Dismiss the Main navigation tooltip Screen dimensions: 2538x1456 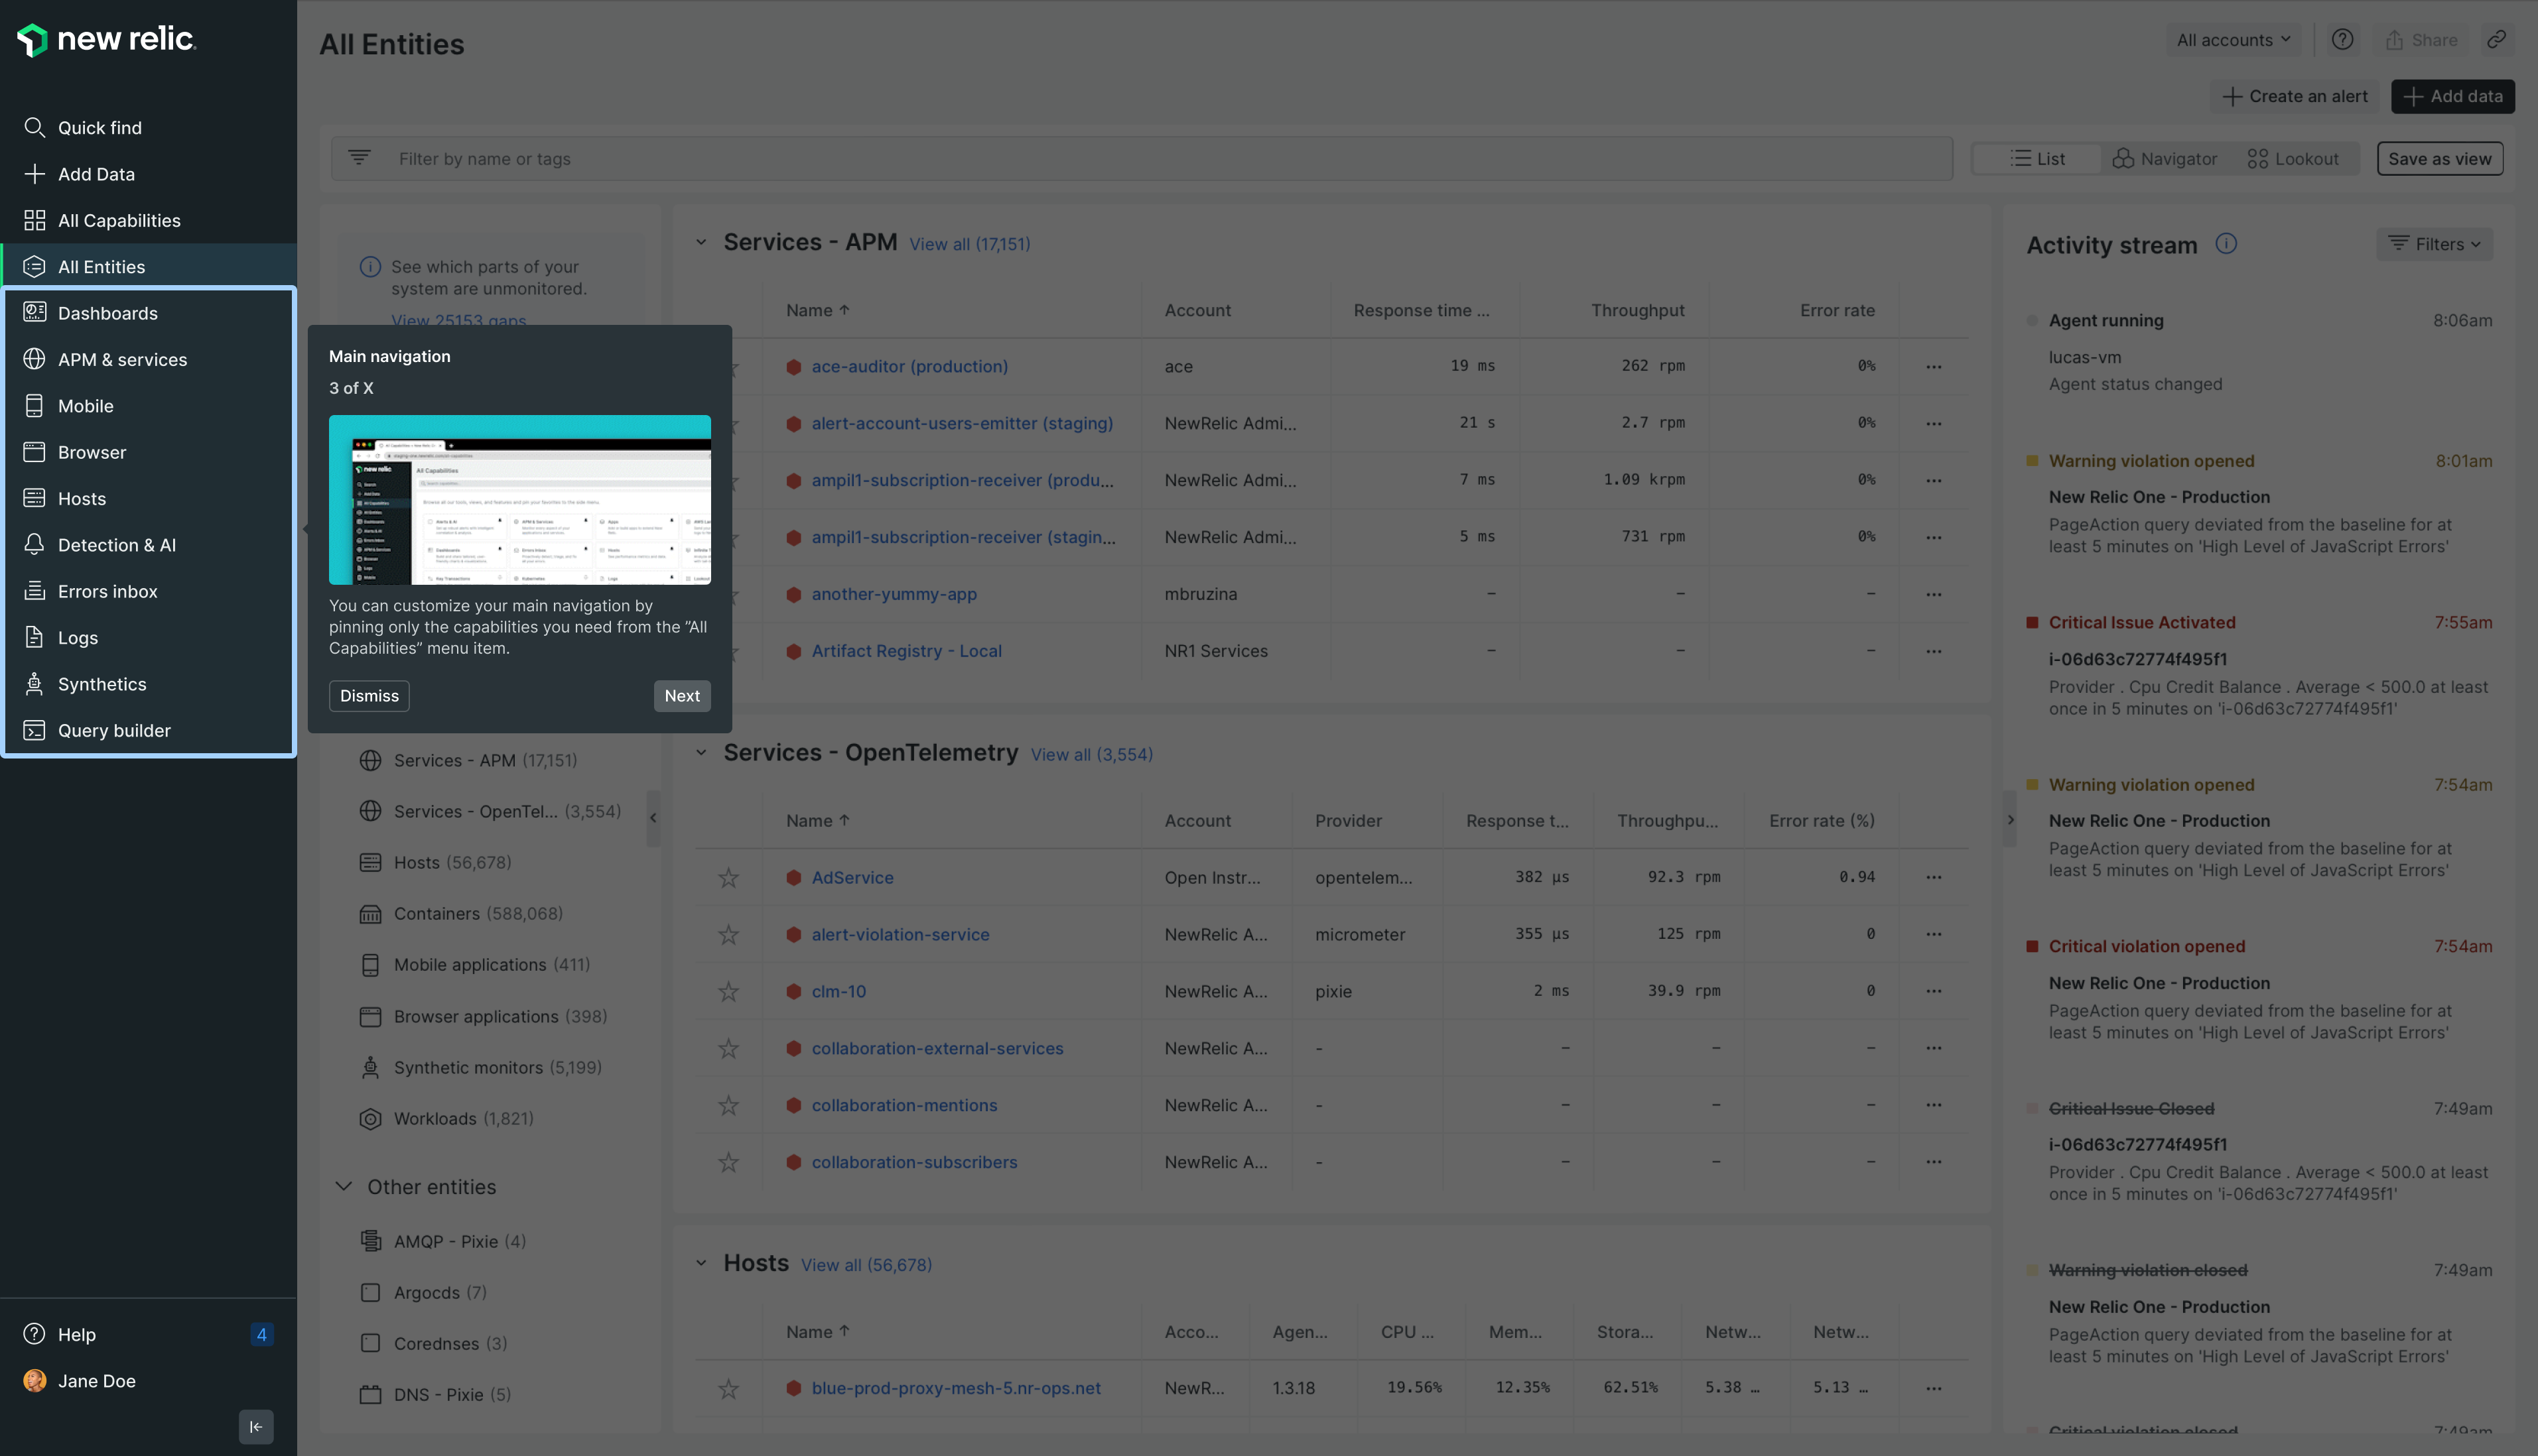[x=369, y=696]
